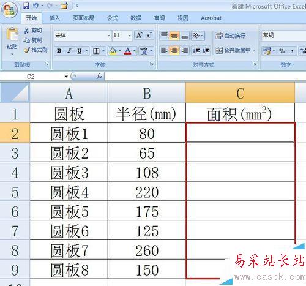Screen dimensions: 306x286
Task: Open alignment group dialog launcher
Action: [x=255, y=64]
